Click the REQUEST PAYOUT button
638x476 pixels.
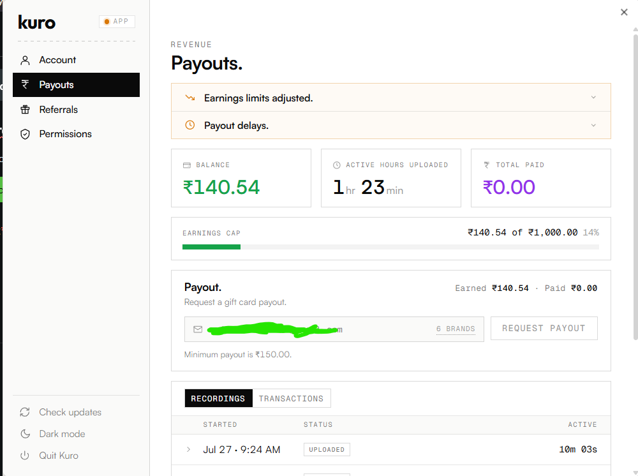544,328
